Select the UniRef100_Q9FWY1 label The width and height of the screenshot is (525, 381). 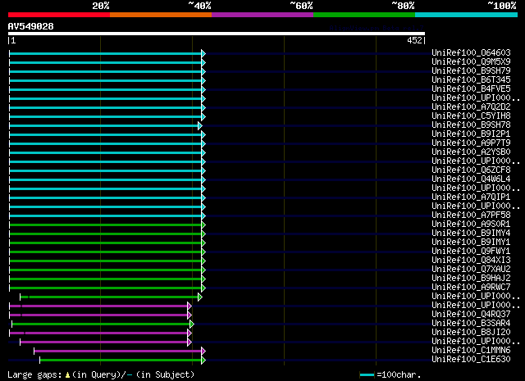coord(471,252)
